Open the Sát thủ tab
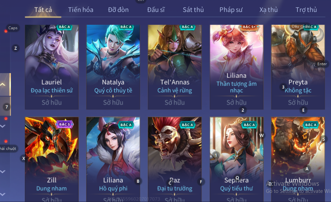This screenshot has height=202, width=331. (193, 10)
